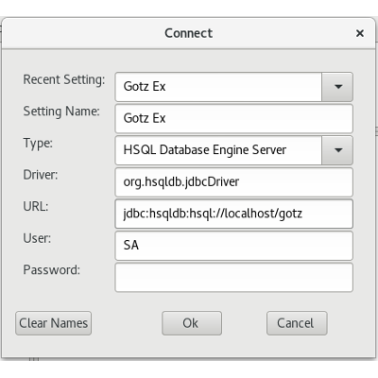Click the Setting Name label
This screenshot has width=378, height=378.
(61, 112)
